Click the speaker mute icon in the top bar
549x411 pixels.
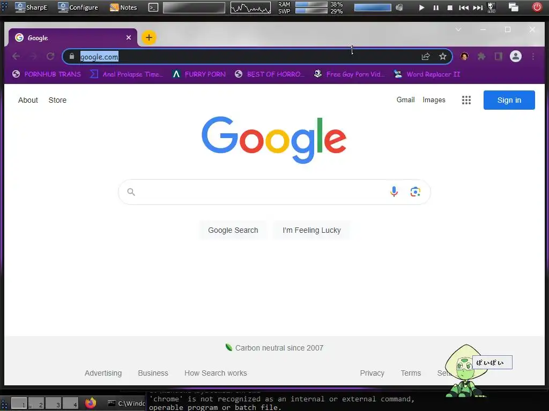pos(399,7)
